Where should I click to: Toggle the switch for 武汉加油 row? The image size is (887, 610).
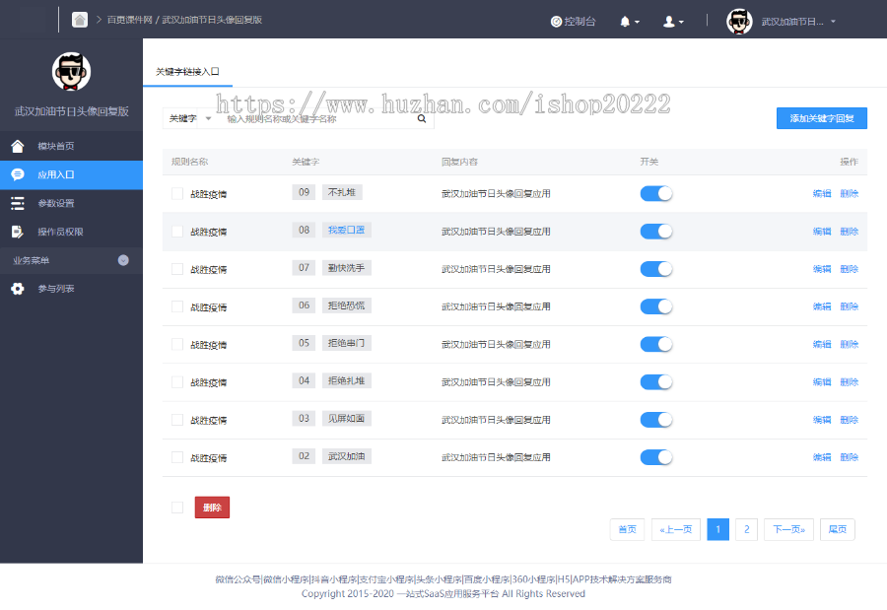point(656,457)
